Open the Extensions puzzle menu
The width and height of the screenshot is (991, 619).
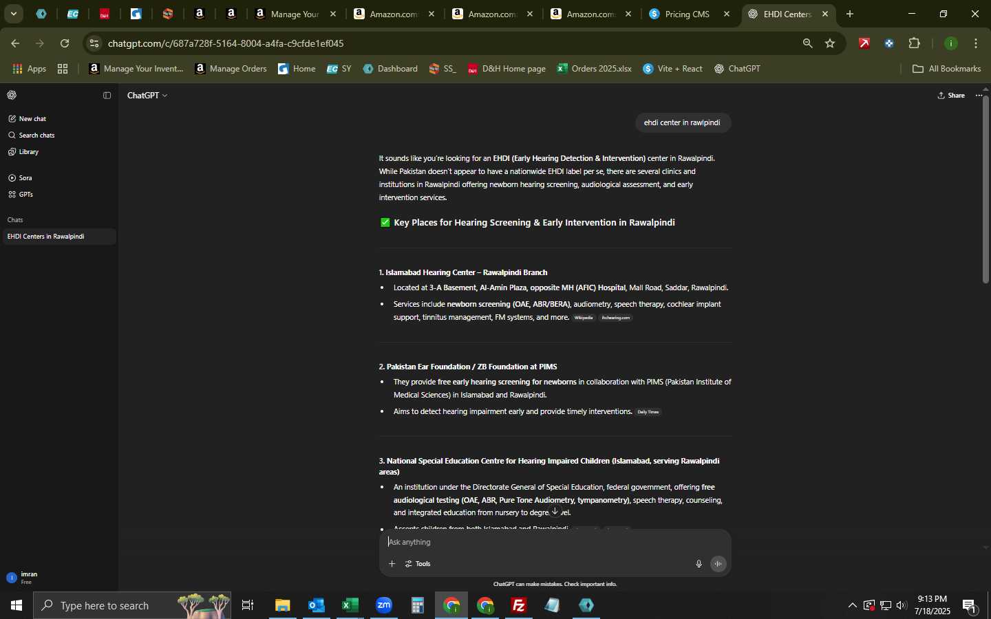click(915, 43)
